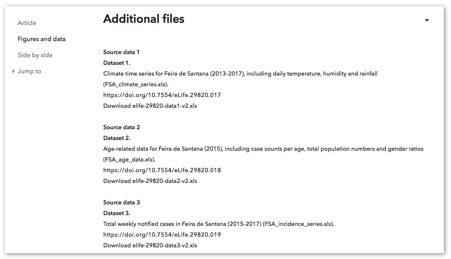Collapse the Additional files section arrow
Screen dimensions: 451x259
click(427, 20)
